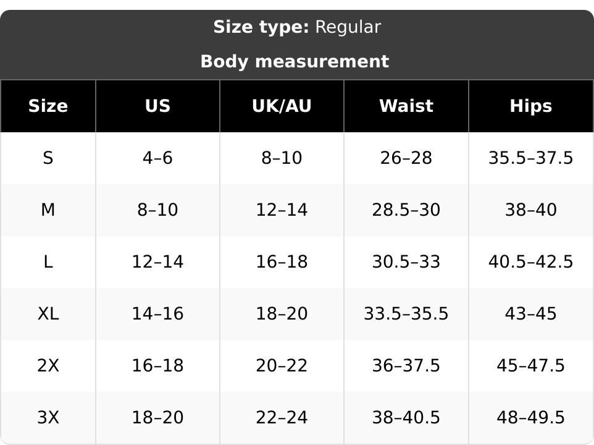The image size is (594, 445).
Task: Select the Waist column header
Action: point(406,106)
